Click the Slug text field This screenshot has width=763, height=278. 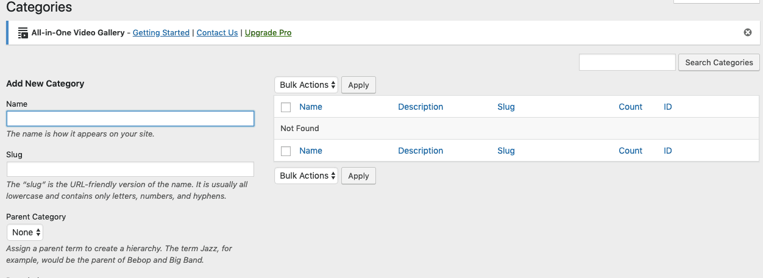click(x=130, y=169)
